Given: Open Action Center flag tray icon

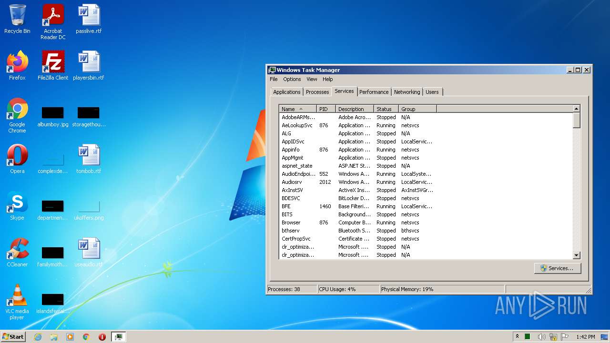Looking at the screenshot, I should 565,337.
